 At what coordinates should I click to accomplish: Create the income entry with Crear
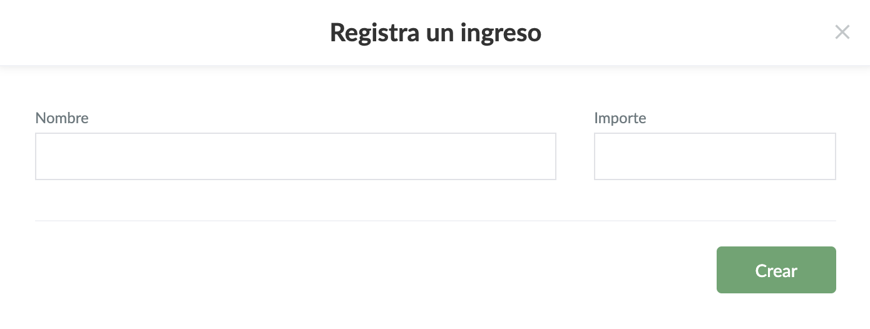[776, 270]
